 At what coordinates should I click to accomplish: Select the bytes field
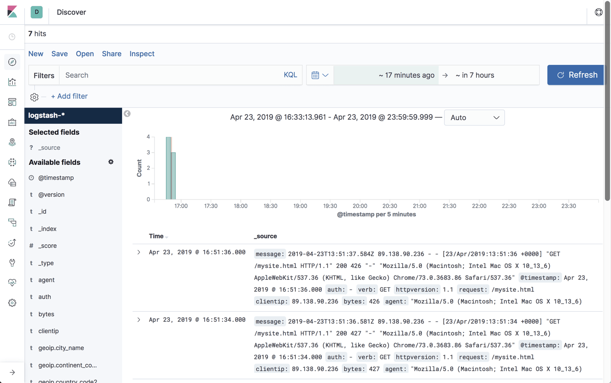point(46,315)
